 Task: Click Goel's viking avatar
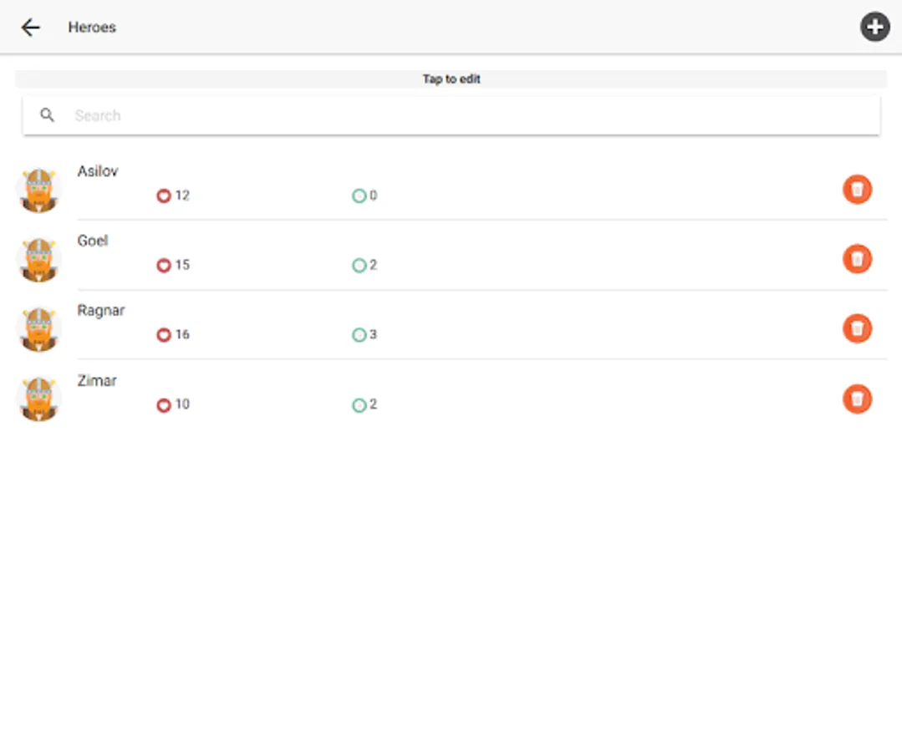39,260
